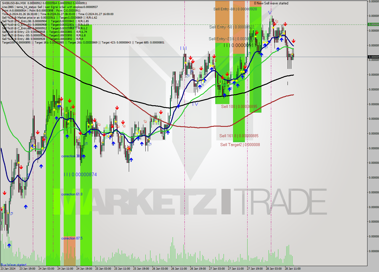This screenshot has height=272, width=379.
Task: Click the '27 Jan 03:00' time axis label
Action: pos(217,269)
